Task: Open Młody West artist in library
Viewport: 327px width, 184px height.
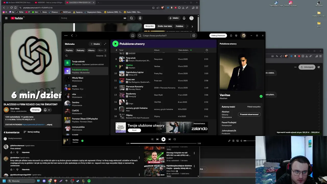Action: (x=86, y=79)
